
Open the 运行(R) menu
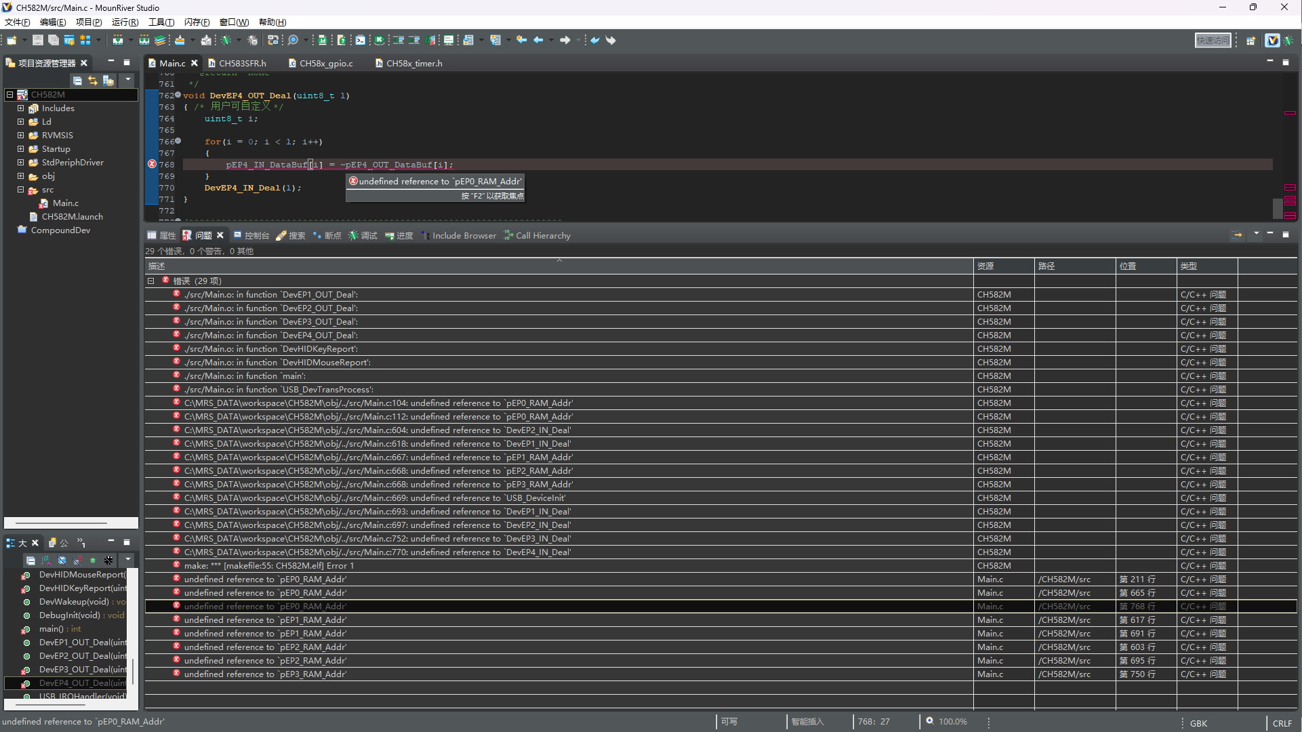[x=125, y=22]
